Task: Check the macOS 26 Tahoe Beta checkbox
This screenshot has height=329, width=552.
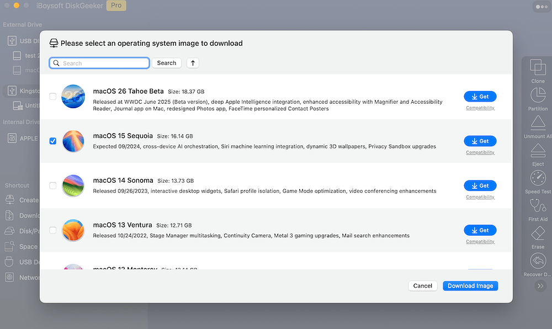Action: click(53, 96)
